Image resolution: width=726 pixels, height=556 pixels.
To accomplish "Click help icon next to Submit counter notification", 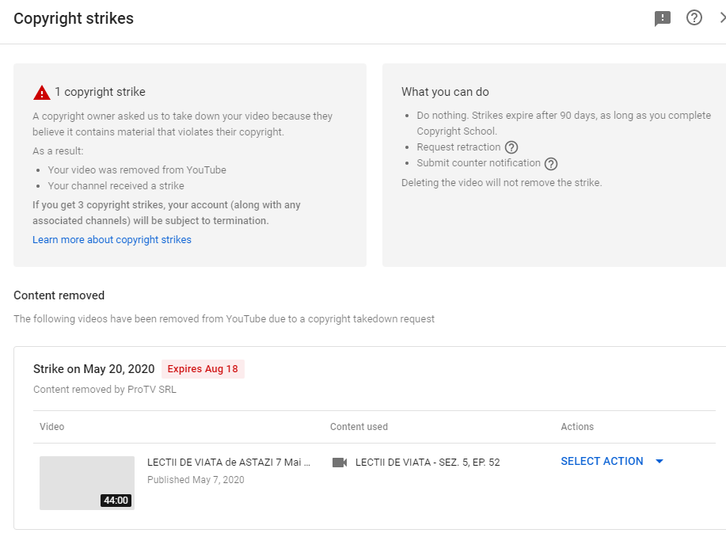I will [x=551, y=164].
